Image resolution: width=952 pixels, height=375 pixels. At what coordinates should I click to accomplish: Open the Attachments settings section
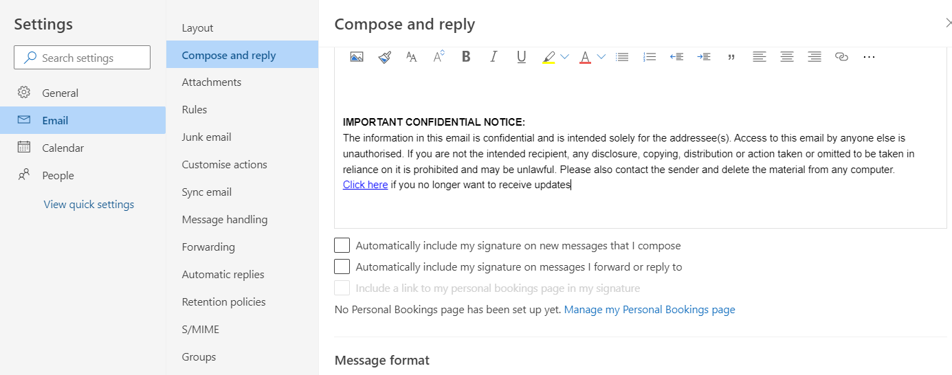(212, 82)
